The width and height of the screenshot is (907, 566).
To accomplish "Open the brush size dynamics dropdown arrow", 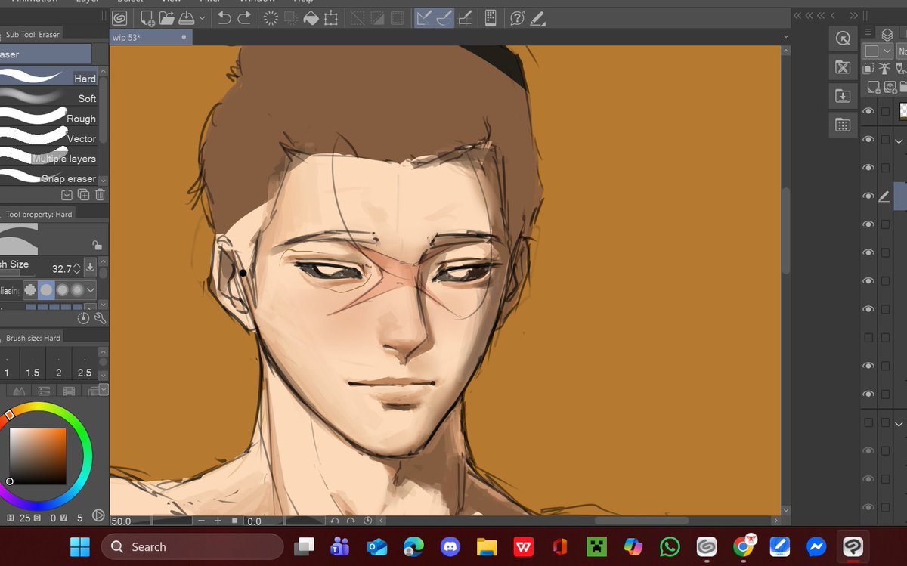I will click(90, 268).
